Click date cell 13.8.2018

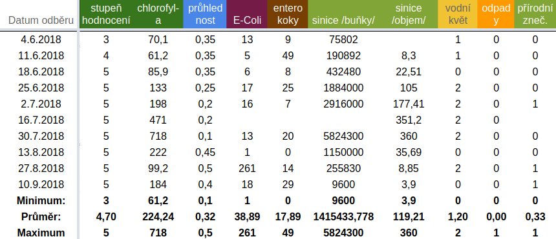click(41, 153)
